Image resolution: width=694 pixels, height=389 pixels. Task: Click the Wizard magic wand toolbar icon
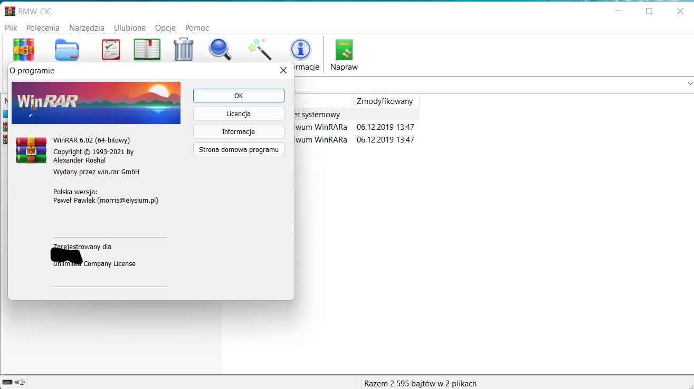260,49
